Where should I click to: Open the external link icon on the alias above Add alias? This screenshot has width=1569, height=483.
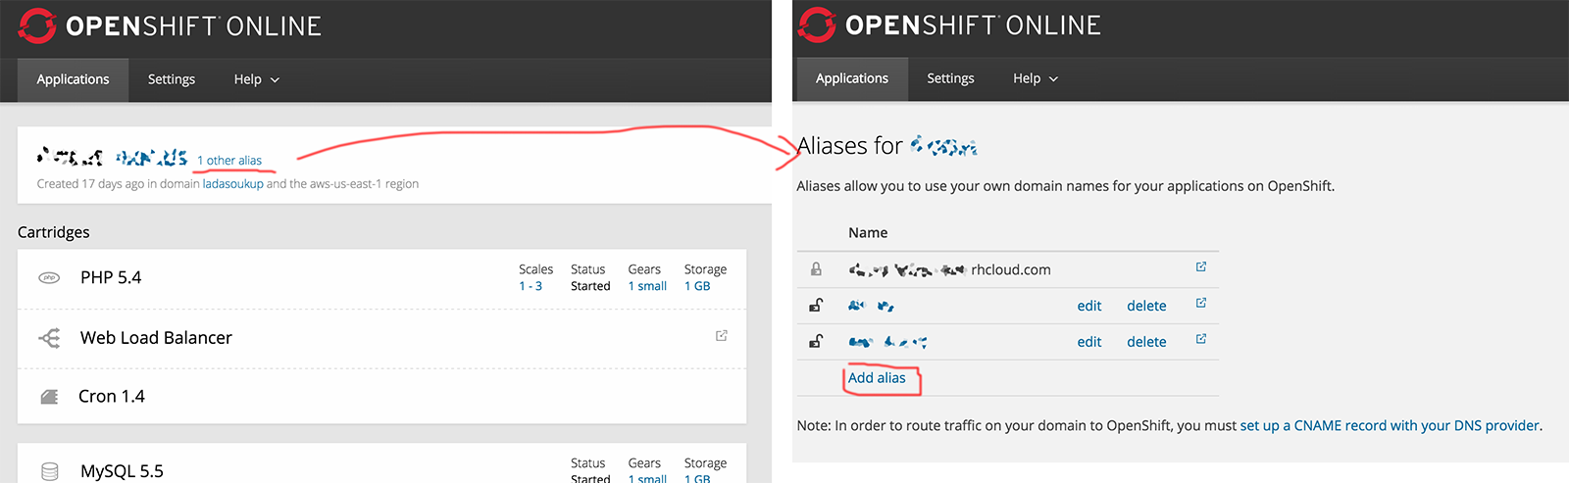(x=1201, y=339)
